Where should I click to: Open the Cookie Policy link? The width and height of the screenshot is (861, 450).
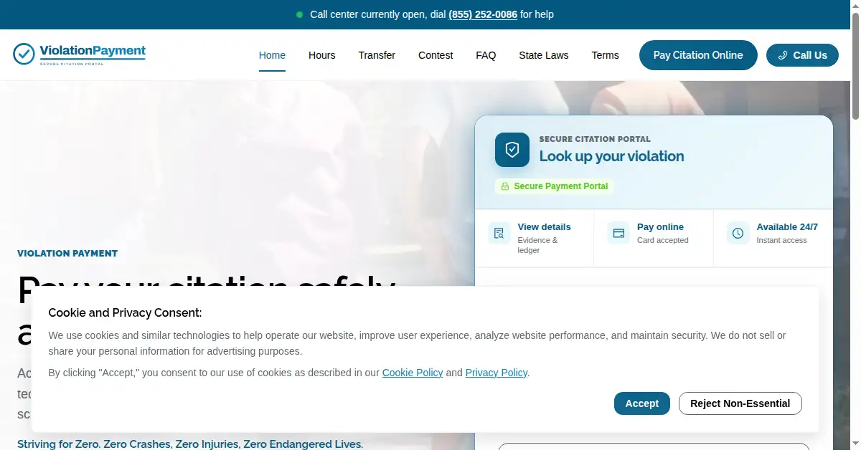pyautogui.click(x=413, y=373)
